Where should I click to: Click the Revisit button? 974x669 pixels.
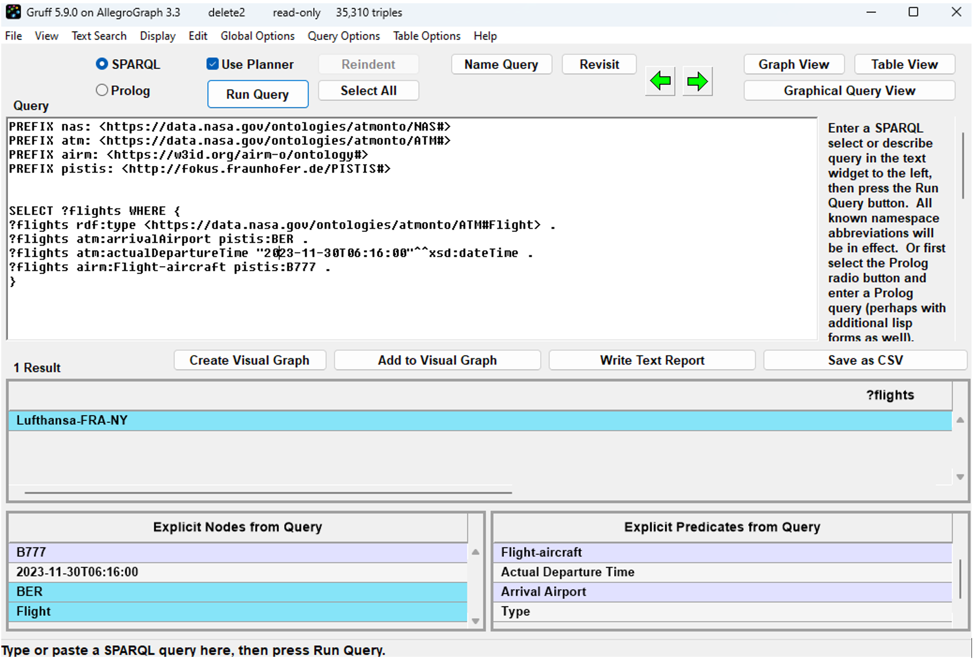599,64
